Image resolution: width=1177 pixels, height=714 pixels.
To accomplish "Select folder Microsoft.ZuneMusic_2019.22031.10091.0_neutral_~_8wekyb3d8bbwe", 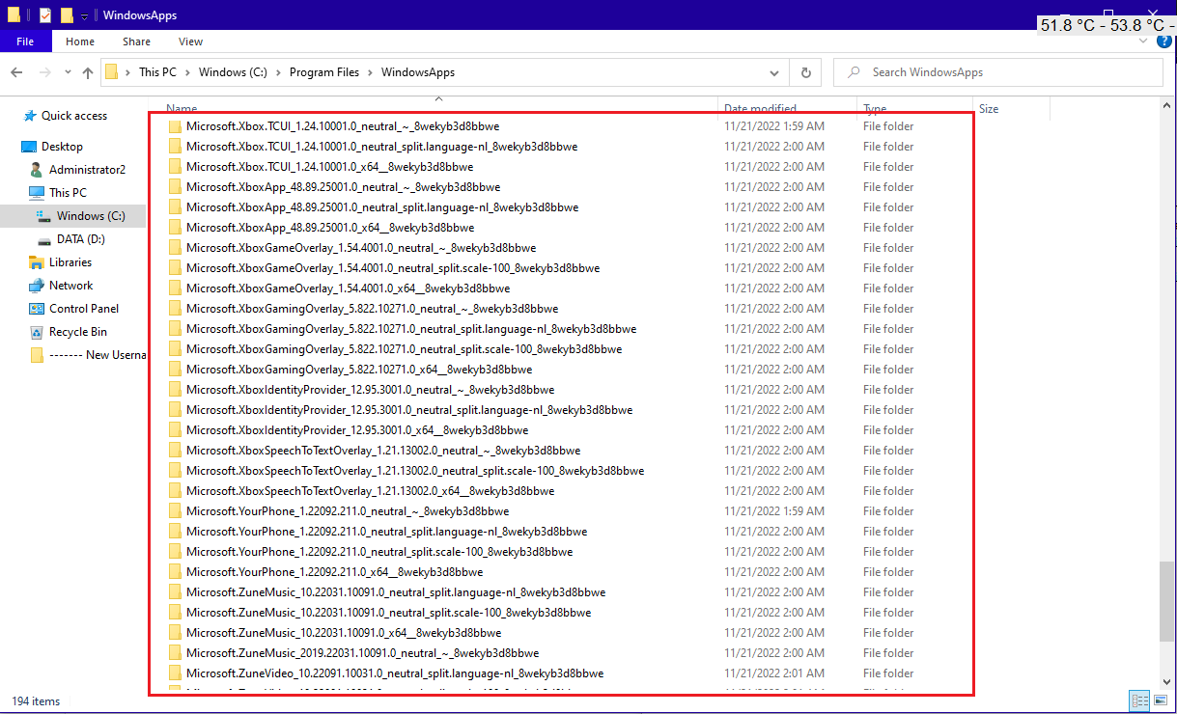I will 362,653.
